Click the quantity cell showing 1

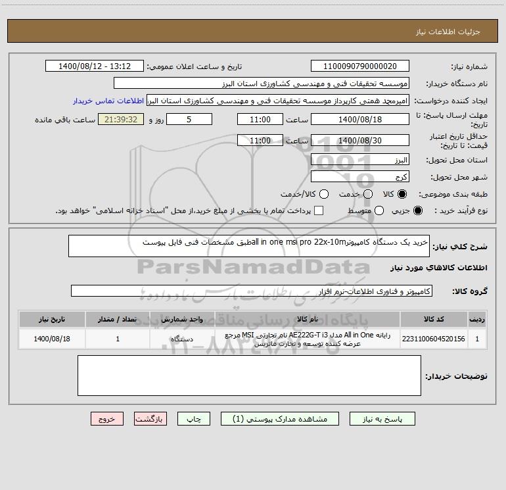[118, 339]
